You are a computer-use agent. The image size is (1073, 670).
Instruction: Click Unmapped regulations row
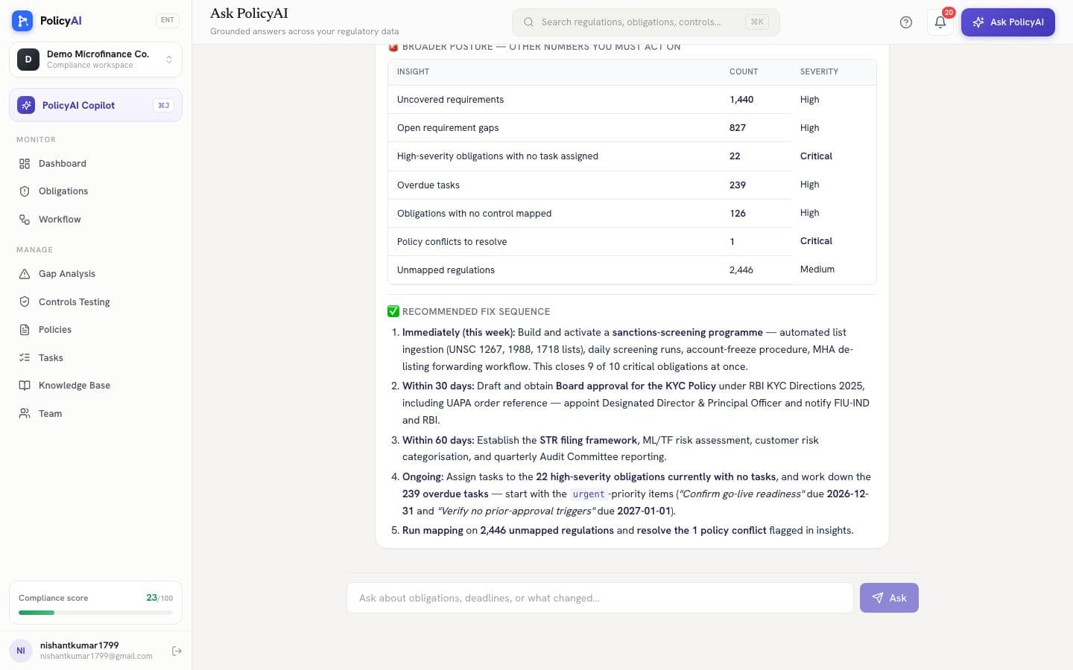point(632,269)
